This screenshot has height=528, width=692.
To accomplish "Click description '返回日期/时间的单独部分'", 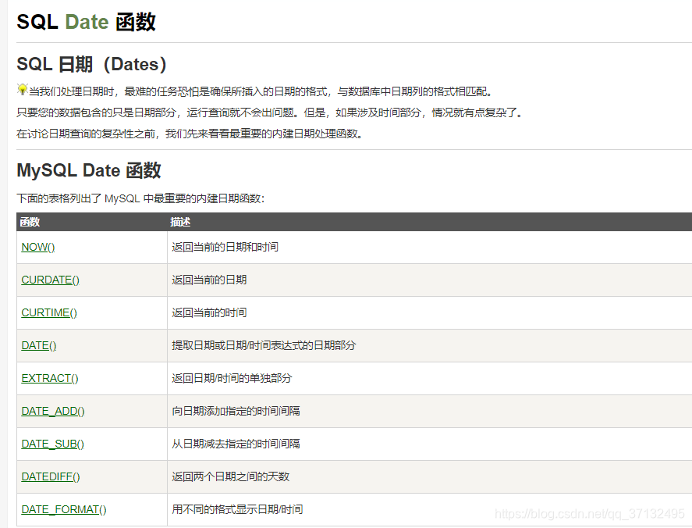I will click(232, 378).
